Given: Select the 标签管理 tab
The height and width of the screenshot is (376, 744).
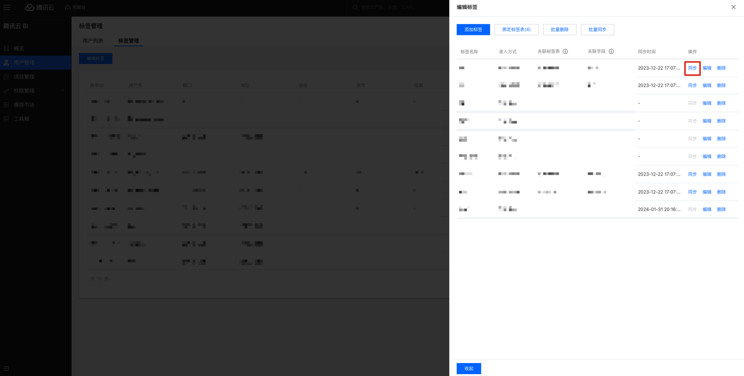Looking at the screenshot, I should point(128,41).
